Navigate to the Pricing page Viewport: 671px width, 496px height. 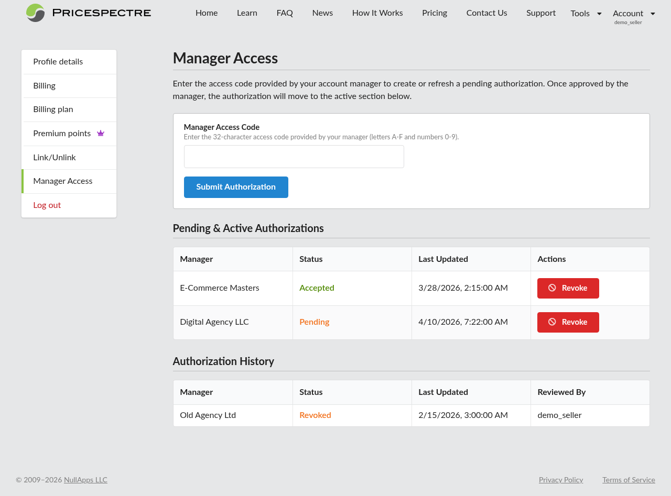tap(434, 13)
